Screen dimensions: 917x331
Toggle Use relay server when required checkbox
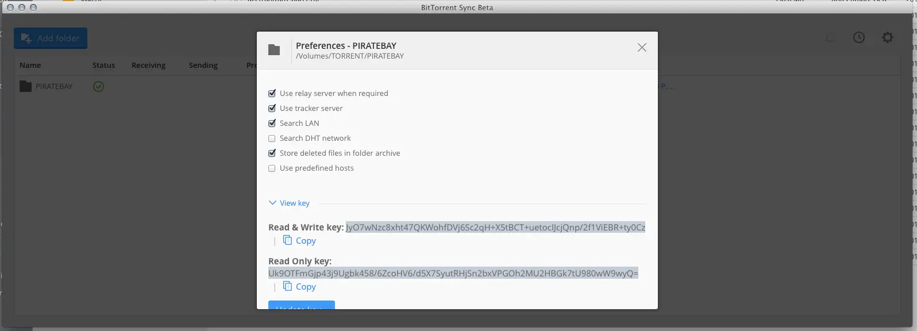(x=272, y=93)
